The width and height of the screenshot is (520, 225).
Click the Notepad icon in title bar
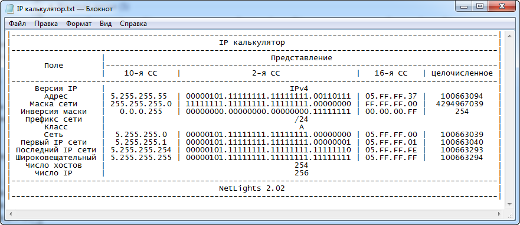point(10,9)
